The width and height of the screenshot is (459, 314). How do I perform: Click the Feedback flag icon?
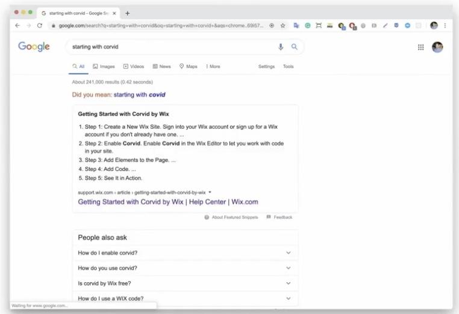click(269, 217)
